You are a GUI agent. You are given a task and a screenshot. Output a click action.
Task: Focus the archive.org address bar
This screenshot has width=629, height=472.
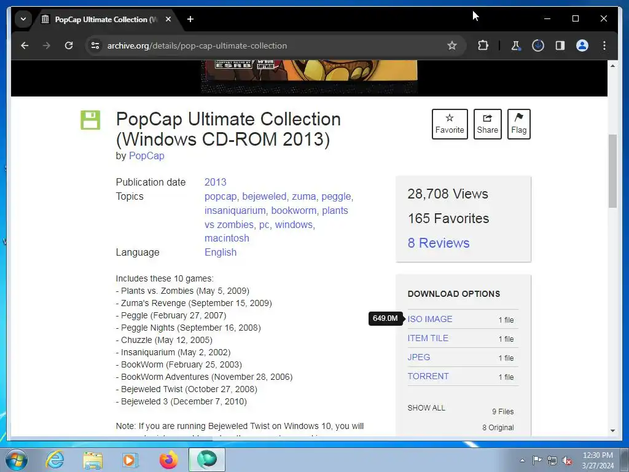tap(275, 45)
